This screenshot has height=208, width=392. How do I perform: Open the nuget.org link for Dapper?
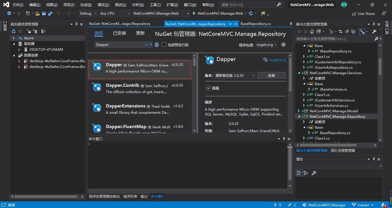pos(277,60)
